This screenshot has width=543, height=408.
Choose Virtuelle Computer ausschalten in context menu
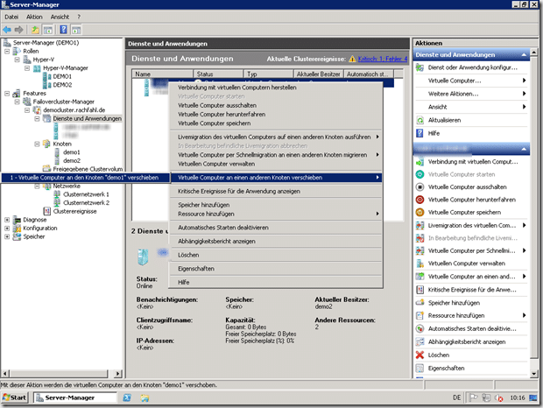(276, 106)
